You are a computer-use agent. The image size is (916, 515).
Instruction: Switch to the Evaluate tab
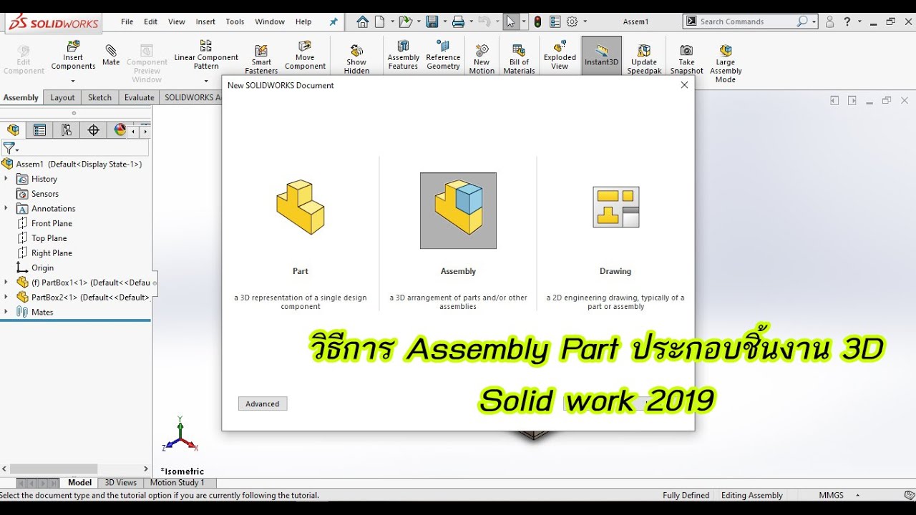pos(139,97)
